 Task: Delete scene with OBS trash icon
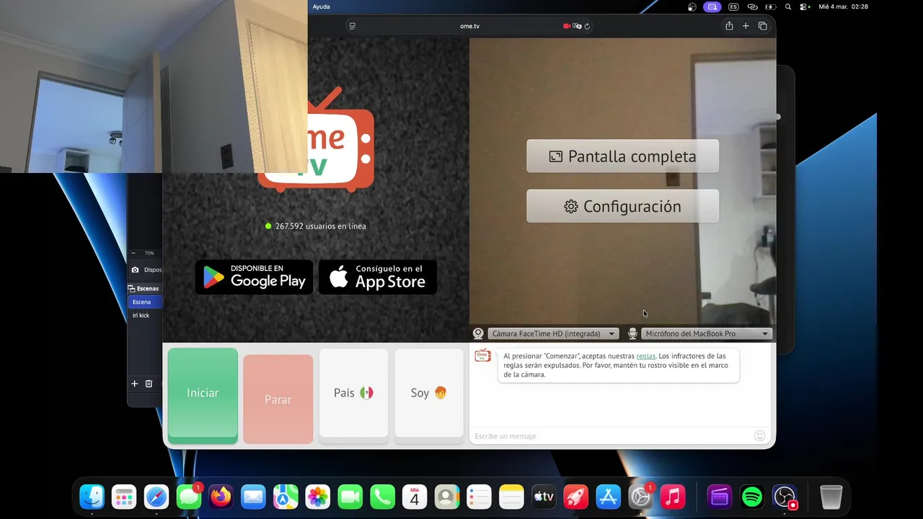pos(149,384)
